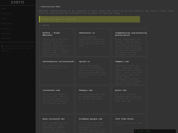Open the Ruffle - Flash Emulator card

(x=57, y=42)
